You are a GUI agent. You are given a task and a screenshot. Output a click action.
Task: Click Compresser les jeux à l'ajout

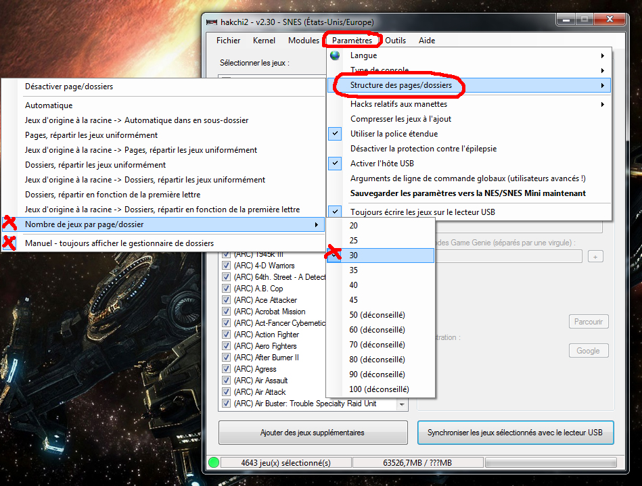[469, 119]
